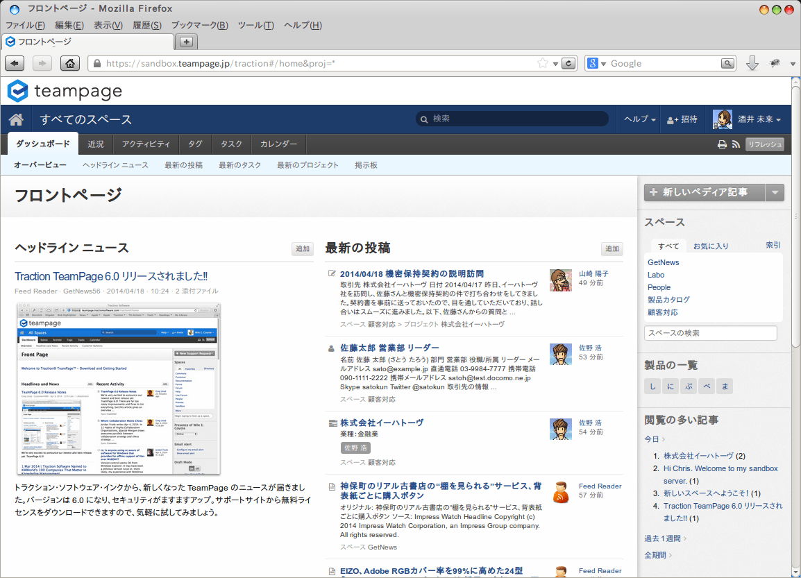Click 追加 button in 最新の投稿
Viewport: 801px width, 578px height.
point(612,248)
